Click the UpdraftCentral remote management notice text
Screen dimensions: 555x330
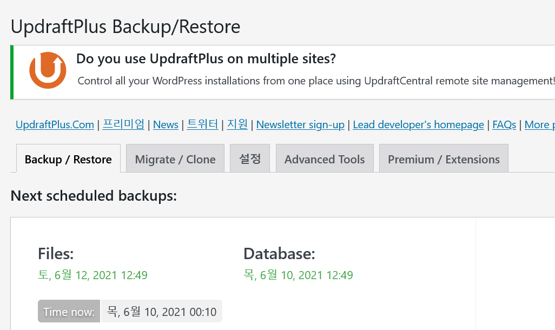(x=316, y=81)
